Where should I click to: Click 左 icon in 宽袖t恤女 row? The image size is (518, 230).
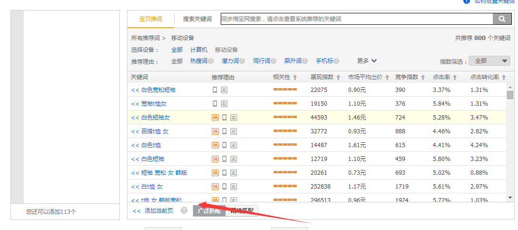pos(224,104)
